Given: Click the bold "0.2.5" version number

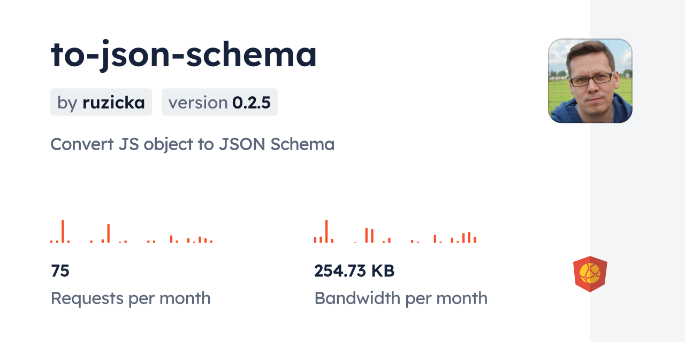Looking at the screenshot, I should (x=251, y=102).
